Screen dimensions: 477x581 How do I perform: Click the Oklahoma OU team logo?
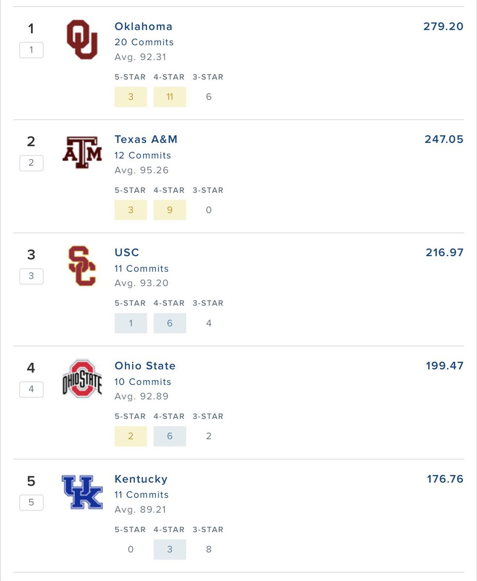coord(82,40)
